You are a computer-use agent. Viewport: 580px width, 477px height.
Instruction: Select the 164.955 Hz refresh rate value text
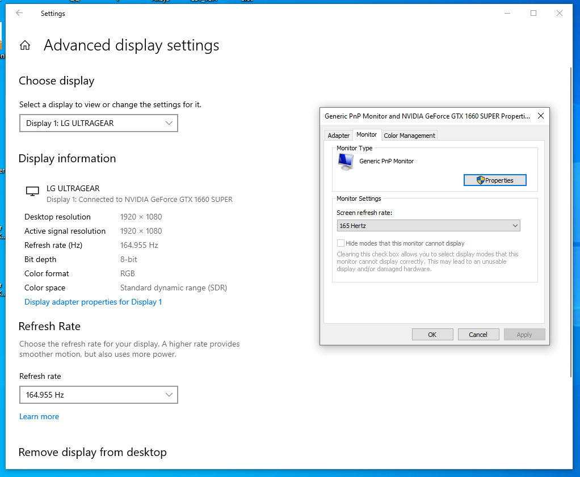pos(139,245)
